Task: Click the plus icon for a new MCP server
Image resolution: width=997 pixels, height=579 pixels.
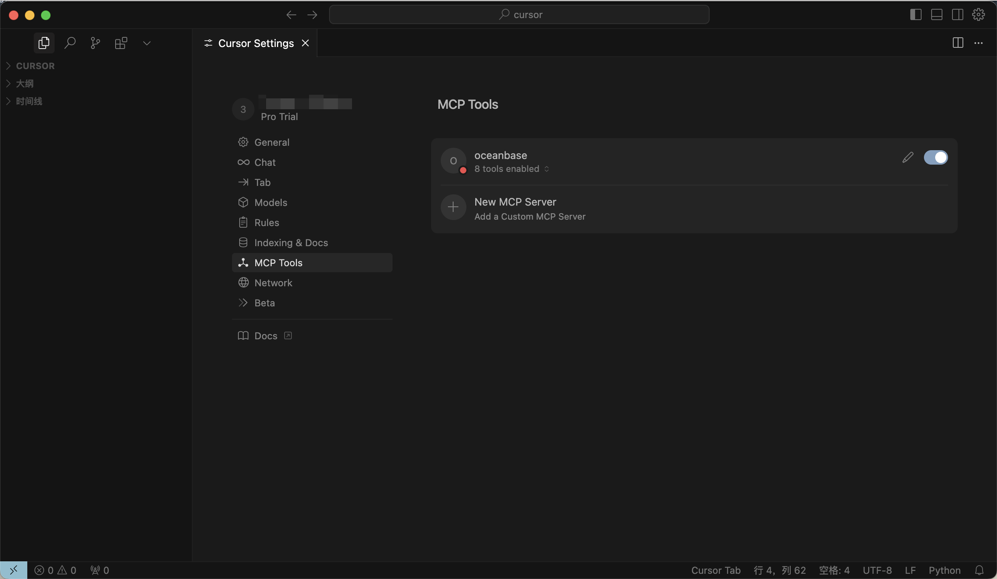Action: pos(453,207)
